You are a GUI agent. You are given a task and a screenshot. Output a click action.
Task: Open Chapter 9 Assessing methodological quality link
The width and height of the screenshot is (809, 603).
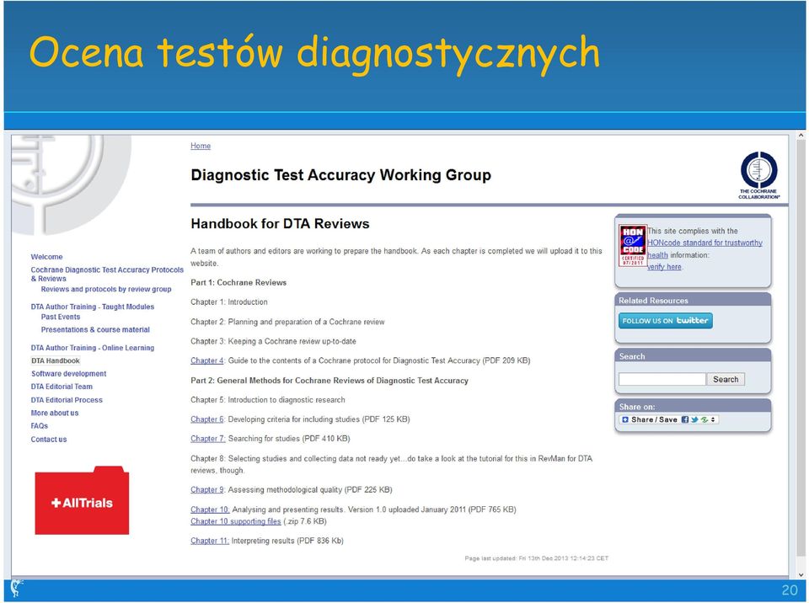(207, 489)
